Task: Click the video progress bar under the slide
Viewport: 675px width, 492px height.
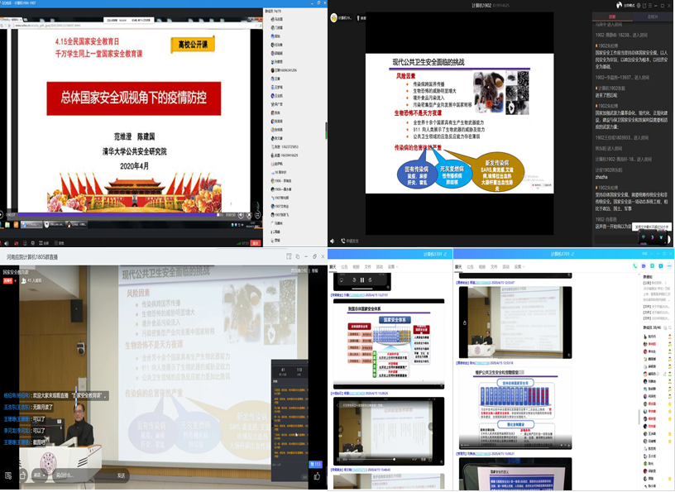Action: [124, 217]
